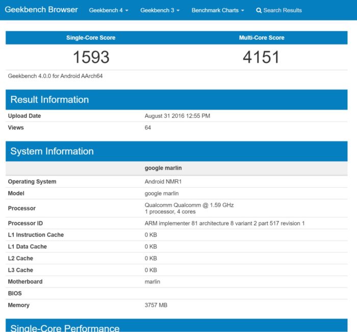Select the Single-Core Score header
This screenshot has width=357, height=332.
click(x=91, y=38)
